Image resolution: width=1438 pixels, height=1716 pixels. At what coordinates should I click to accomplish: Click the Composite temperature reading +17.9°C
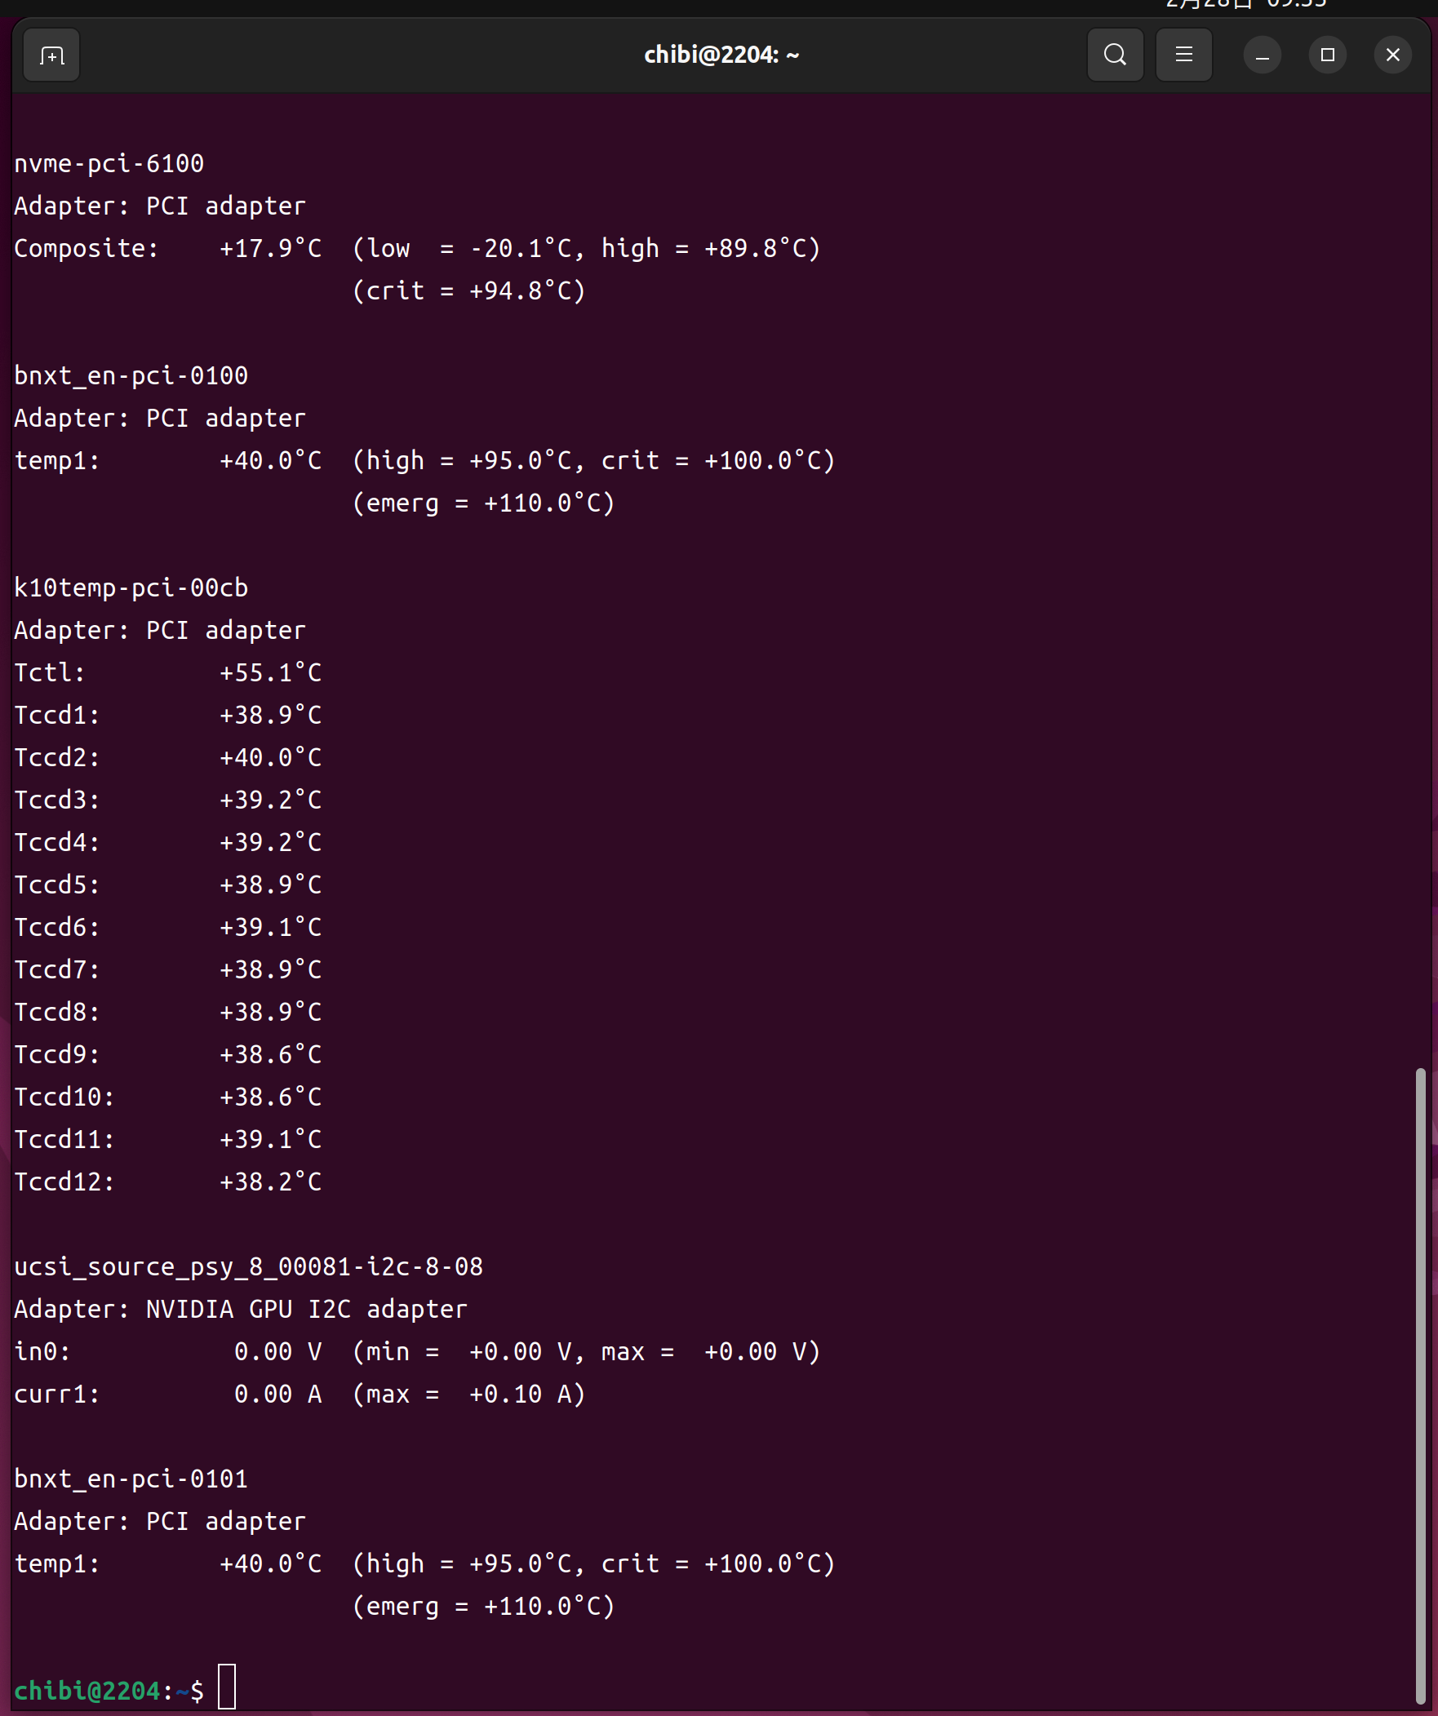click(271, 248)
